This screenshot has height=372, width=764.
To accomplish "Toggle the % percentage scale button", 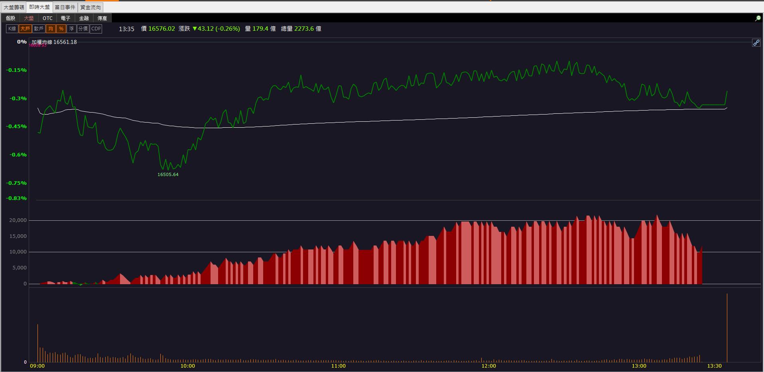I will [x=61, y=29].
